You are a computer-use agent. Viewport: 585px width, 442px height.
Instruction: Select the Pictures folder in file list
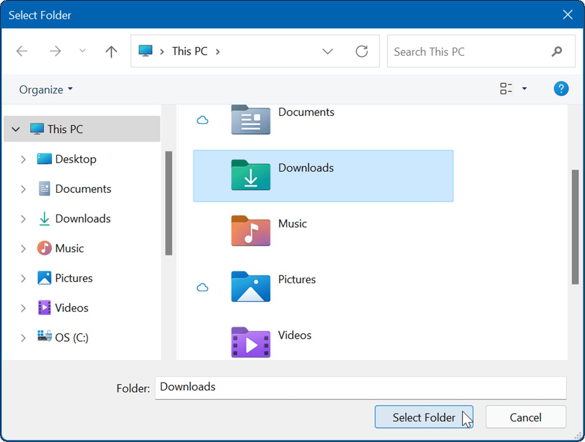[x=296, y=280]
